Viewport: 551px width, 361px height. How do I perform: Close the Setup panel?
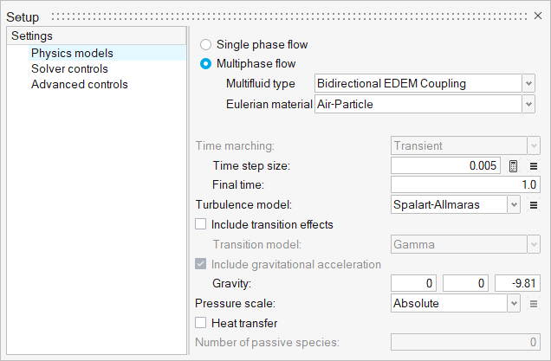(539, 17)
